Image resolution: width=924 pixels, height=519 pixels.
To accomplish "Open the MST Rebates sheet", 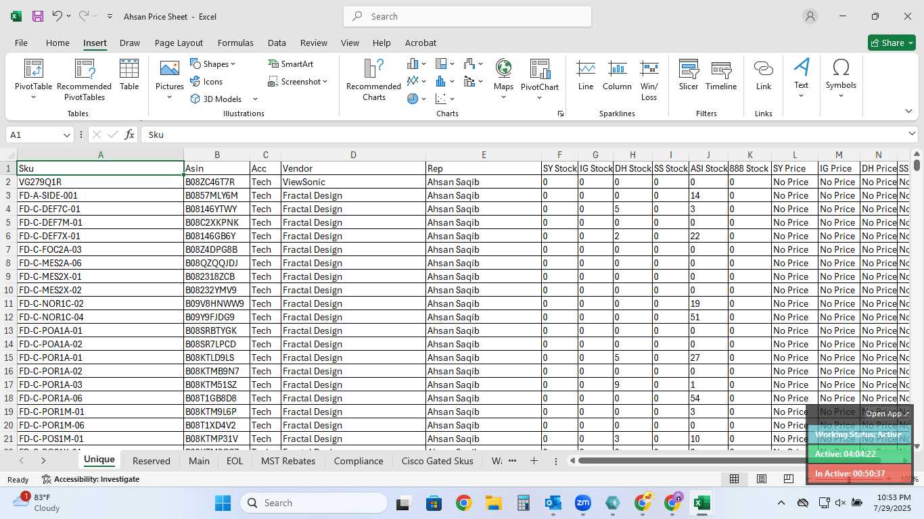I will tap(288, 461).
